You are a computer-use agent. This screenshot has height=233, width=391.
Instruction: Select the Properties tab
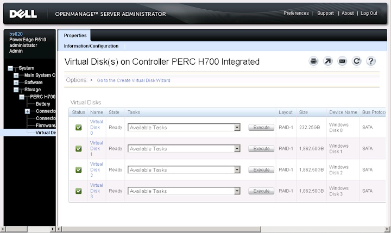click(75, 35)
